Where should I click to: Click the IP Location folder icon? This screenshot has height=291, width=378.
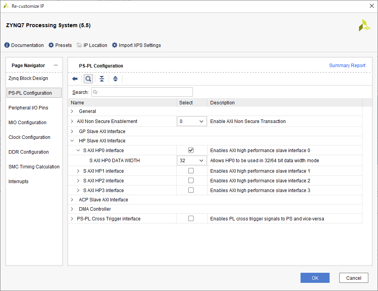[79, 45]
